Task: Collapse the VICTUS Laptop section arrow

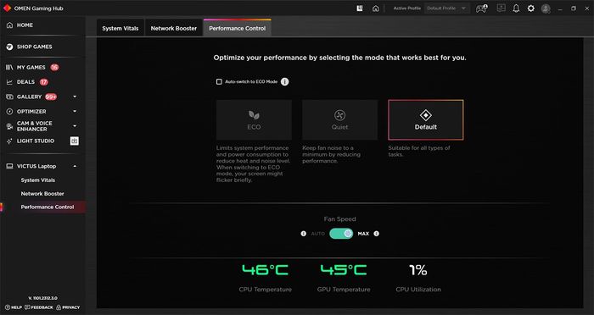Action: [x=75, y=166]
